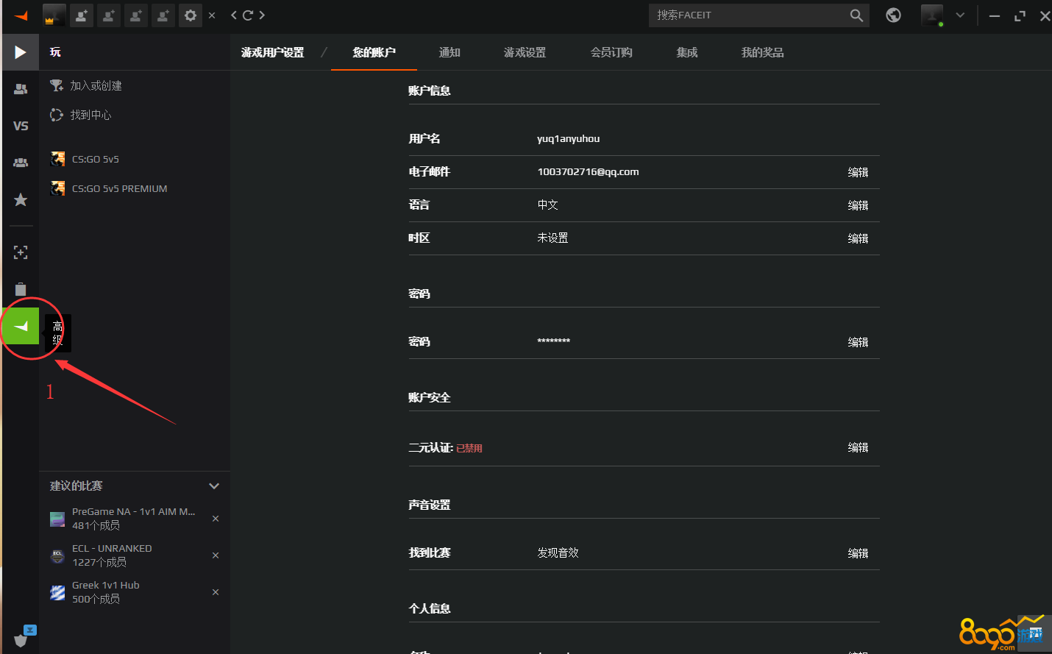Switch to the 会员订购 tab
Image resolution: width=1052 pixels, height=654 pixels.
[611, 53]
